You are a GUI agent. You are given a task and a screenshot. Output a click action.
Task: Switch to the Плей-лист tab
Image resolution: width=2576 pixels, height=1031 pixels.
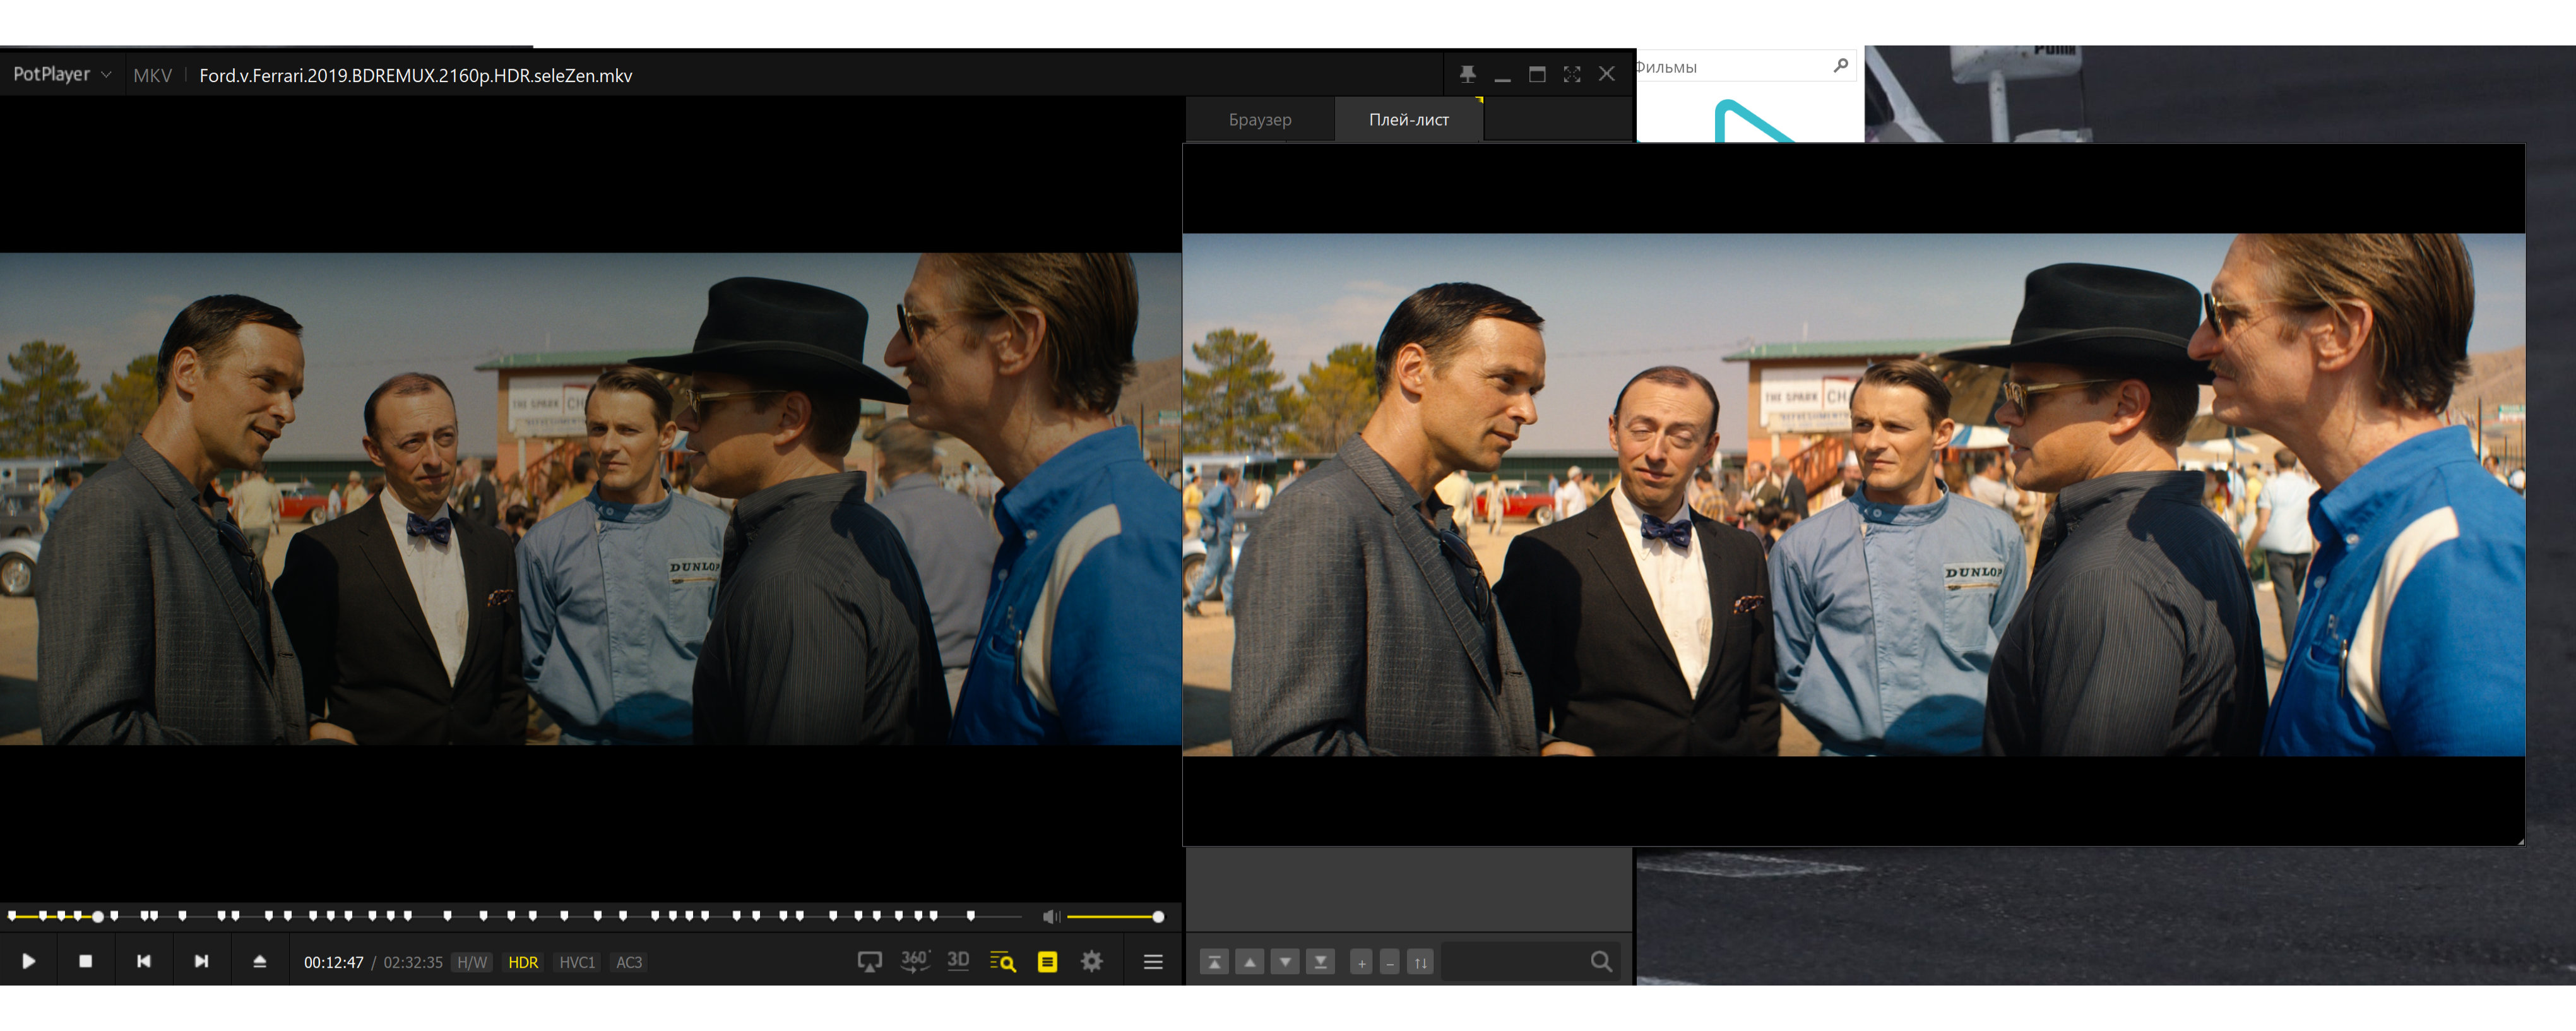click(1408, 120)
